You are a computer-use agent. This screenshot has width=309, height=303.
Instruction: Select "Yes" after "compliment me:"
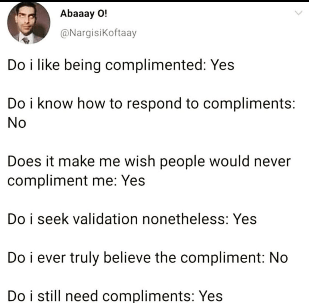(x=132, y=181)
